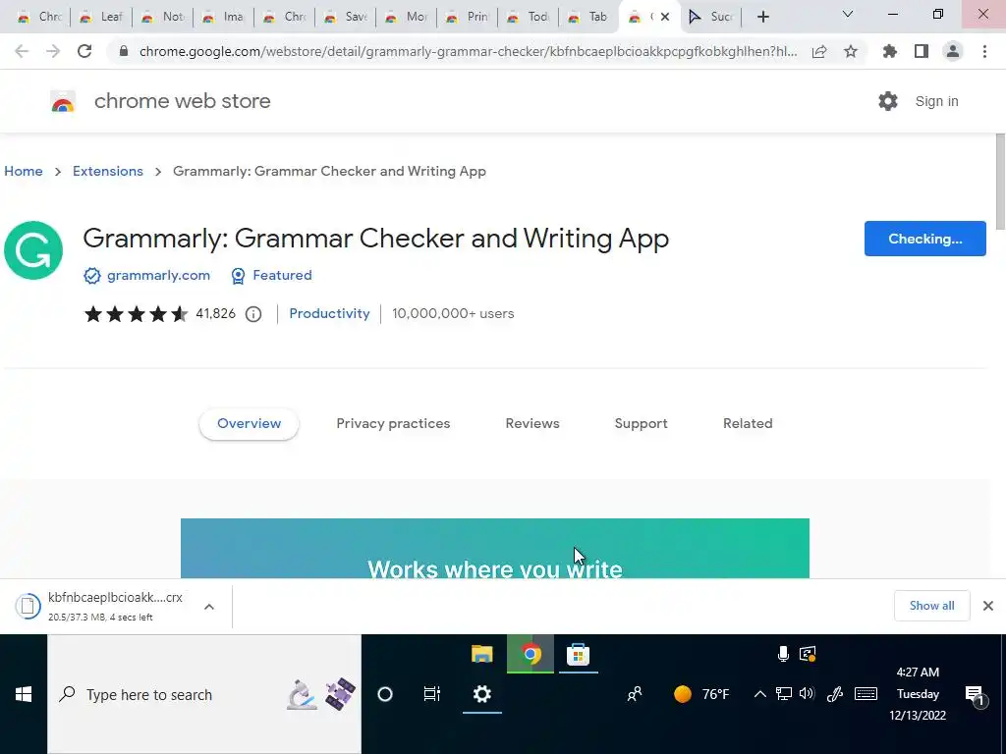This screenshot has height=754, width=1006.
Task: Open the Chrome three-dot menu
Action: point(984,51)
